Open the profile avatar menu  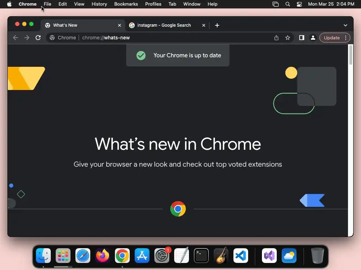pos(313,38)
